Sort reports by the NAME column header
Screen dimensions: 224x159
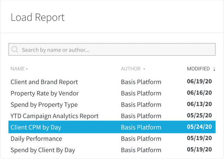[18, 69]
